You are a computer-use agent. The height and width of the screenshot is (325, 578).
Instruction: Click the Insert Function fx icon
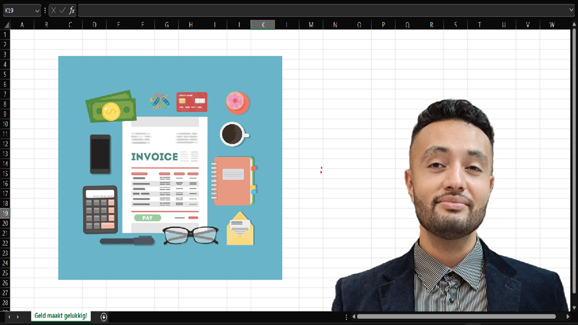point(72,10)
